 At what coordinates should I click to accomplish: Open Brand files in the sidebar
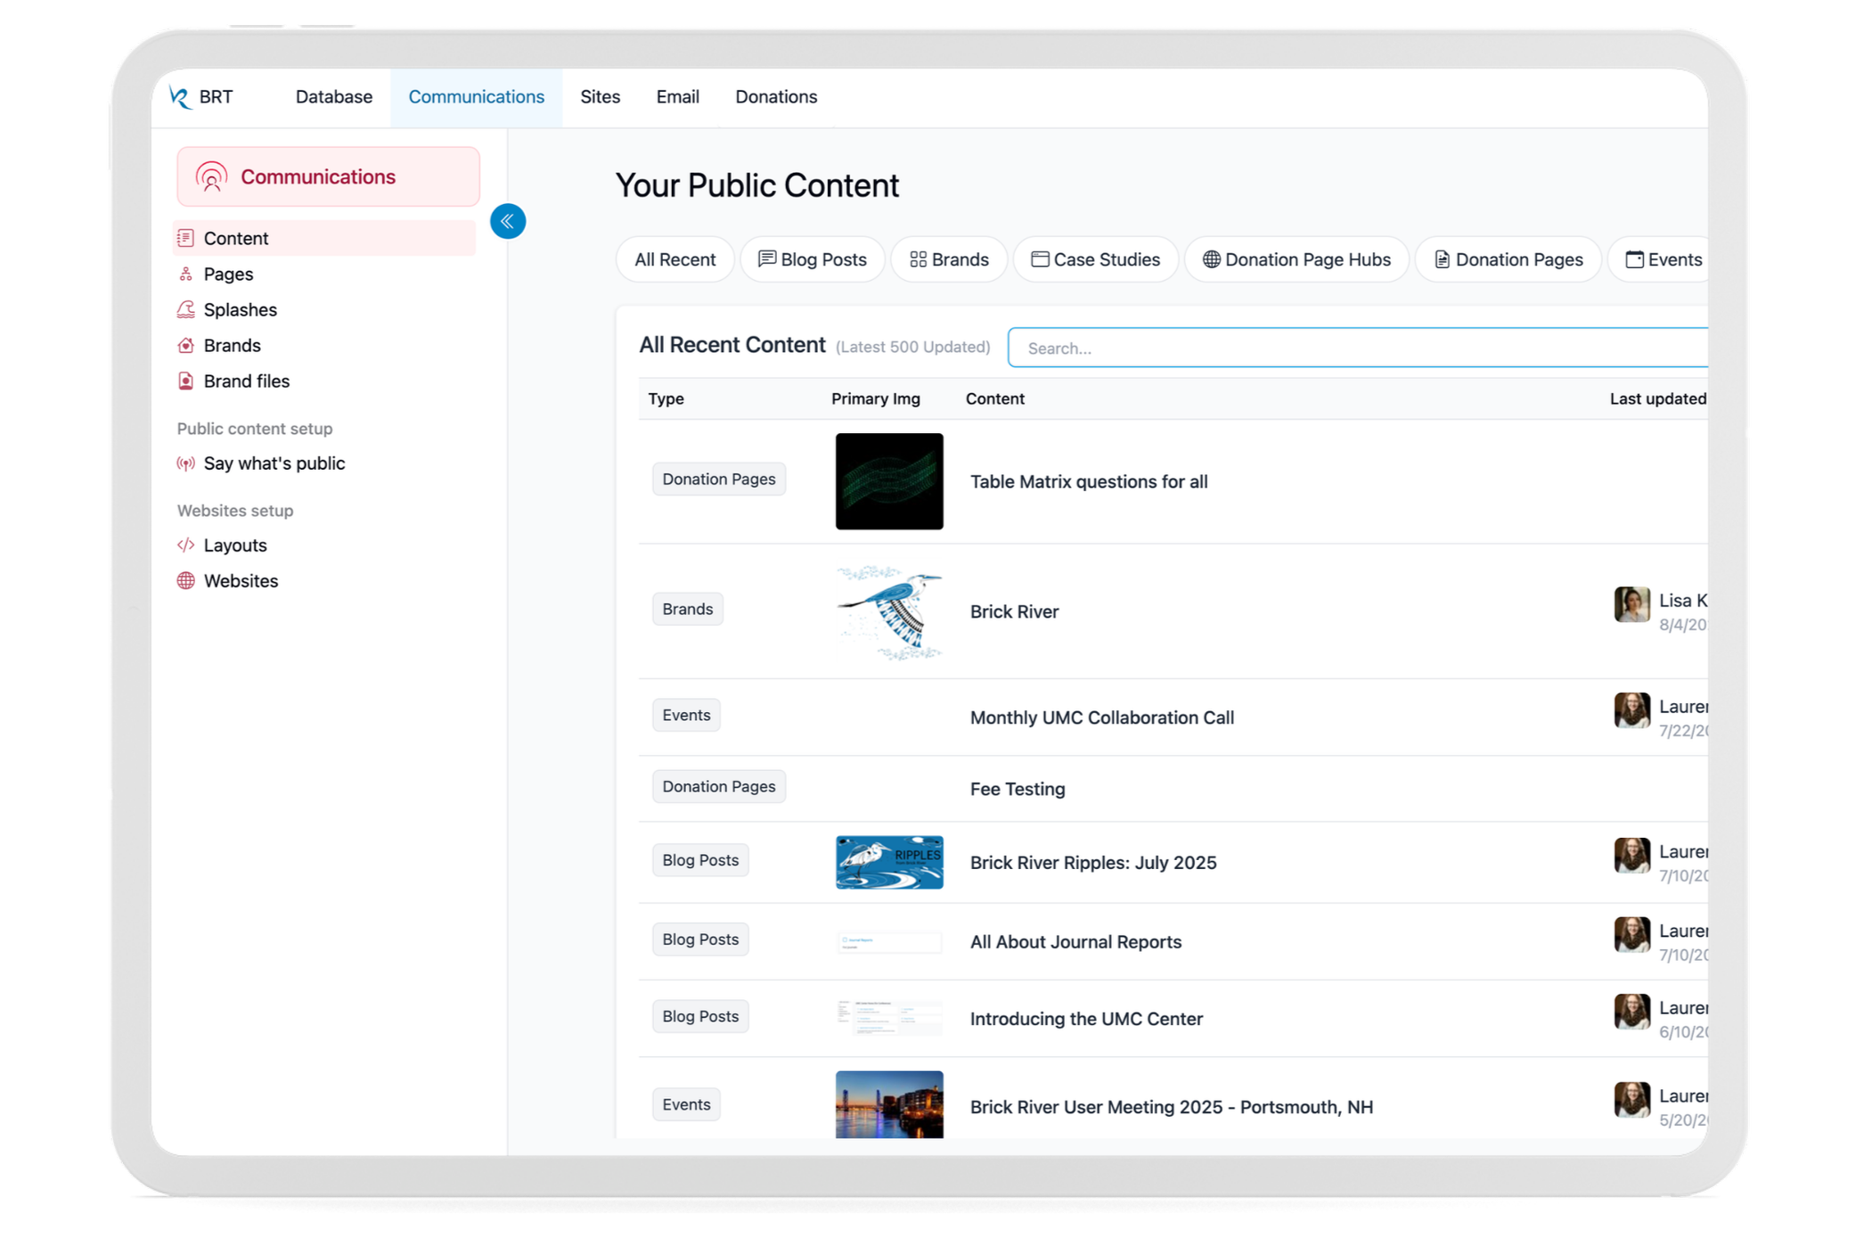pos(246,381)
